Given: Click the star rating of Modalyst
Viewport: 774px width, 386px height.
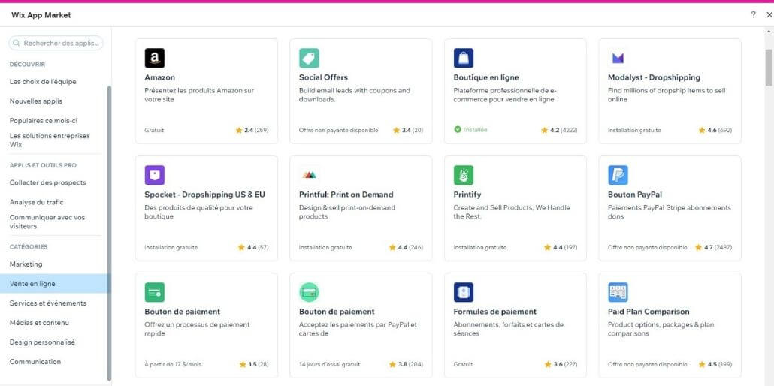Looking at the screenshot, I should pos(715,131).
